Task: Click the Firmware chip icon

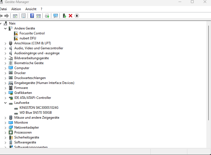Action: pos(11,88)
